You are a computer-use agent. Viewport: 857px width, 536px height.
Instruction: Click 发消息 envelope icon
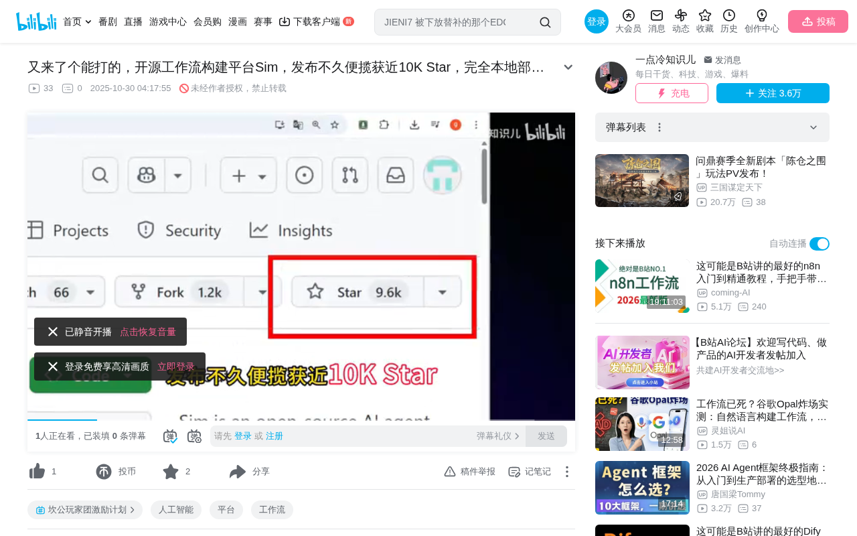pos(708,60)
